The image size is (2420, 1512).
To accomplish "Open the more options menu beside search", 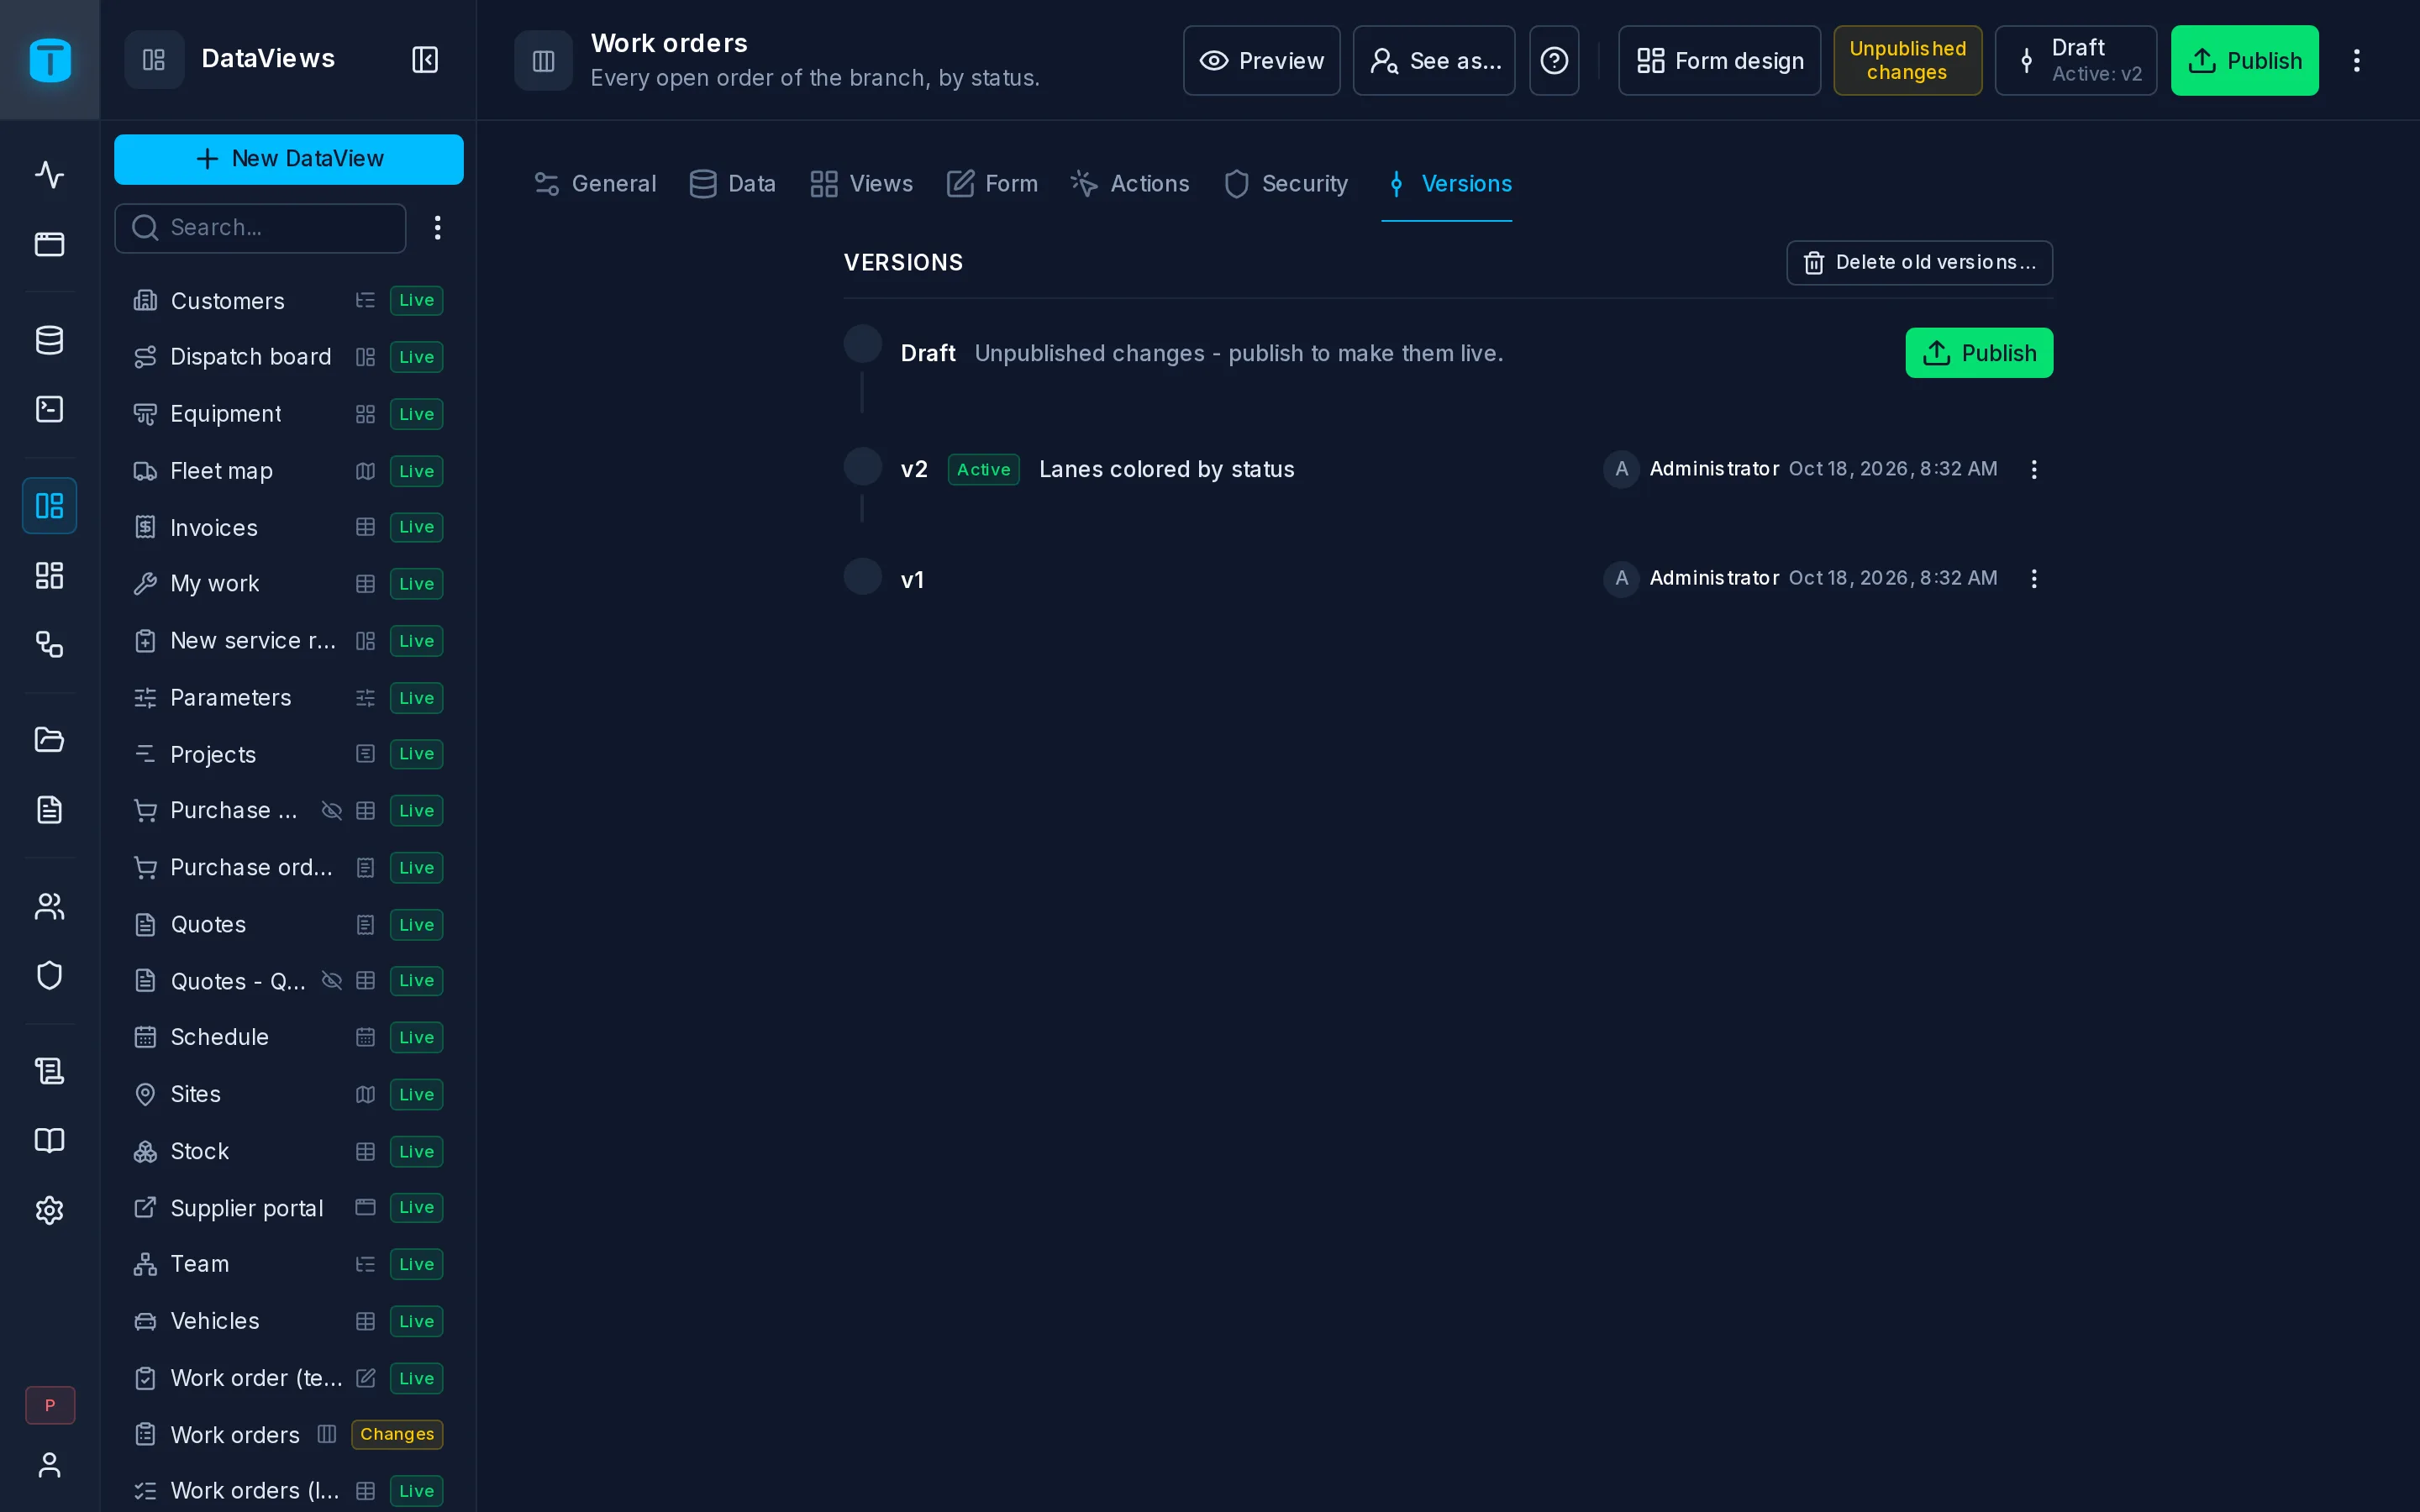I will tap(437, 228).
